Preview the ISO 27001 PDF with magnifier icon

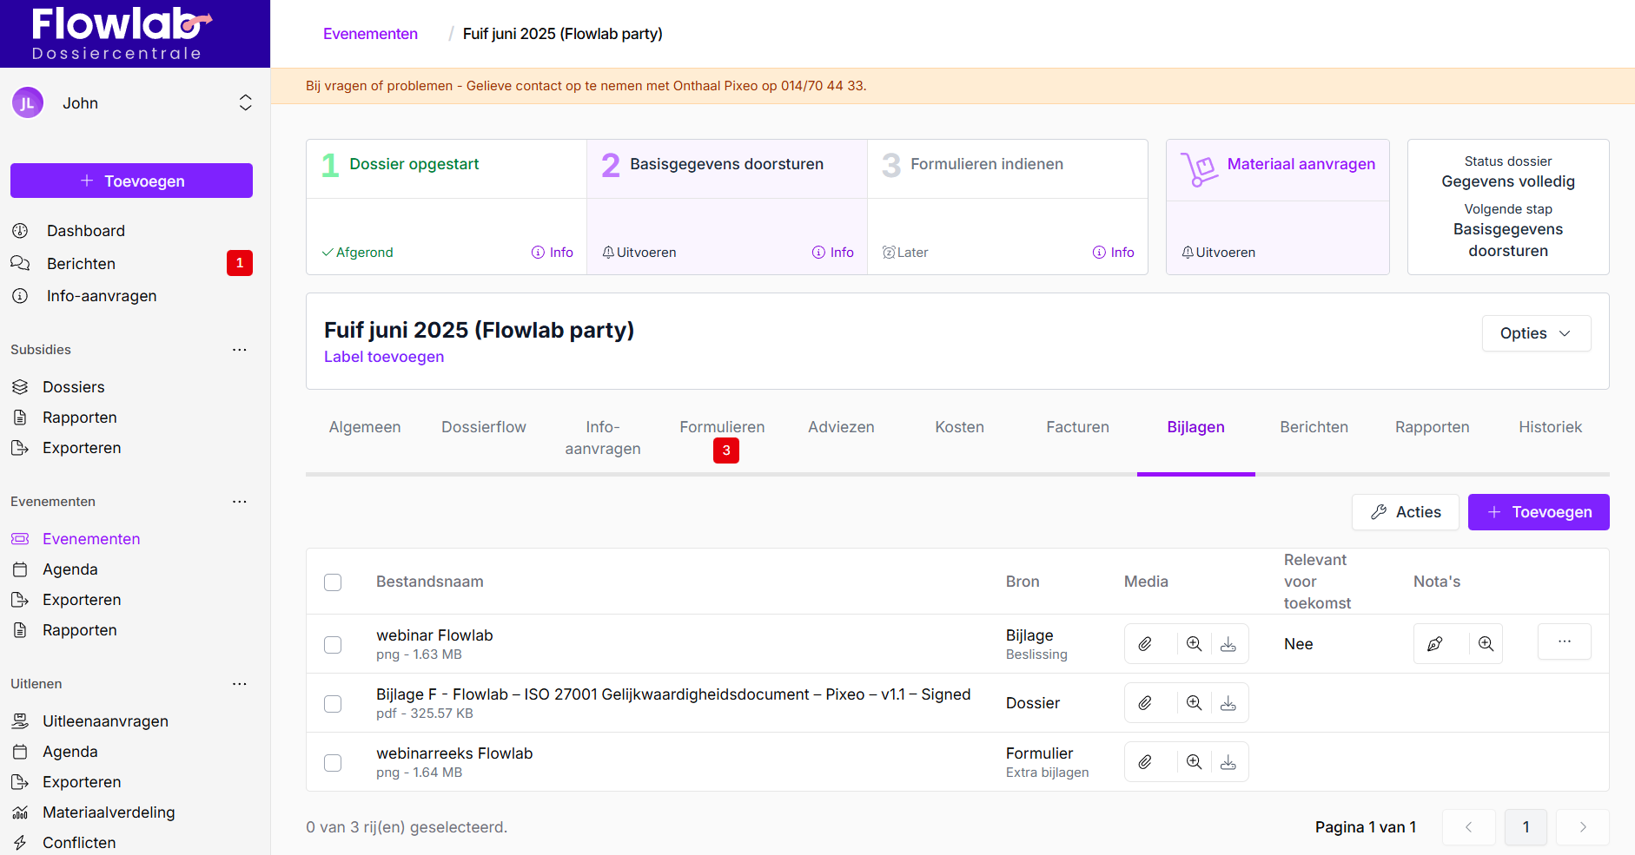click(x=1195, y=703)
